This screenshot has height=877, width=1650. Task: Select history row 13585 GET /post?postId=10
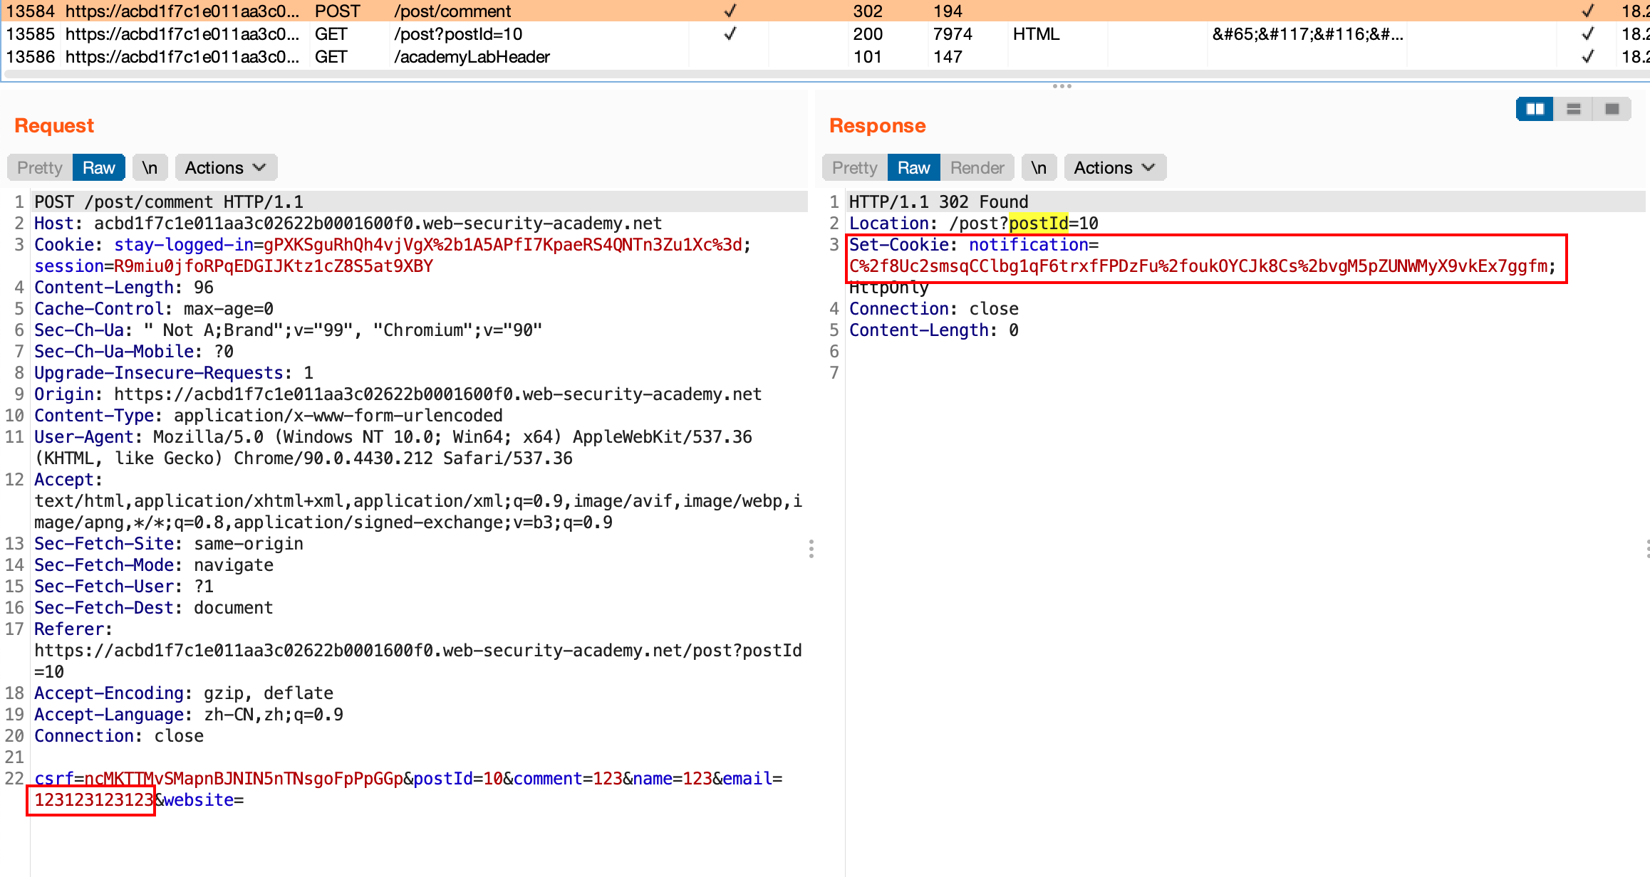456,34
